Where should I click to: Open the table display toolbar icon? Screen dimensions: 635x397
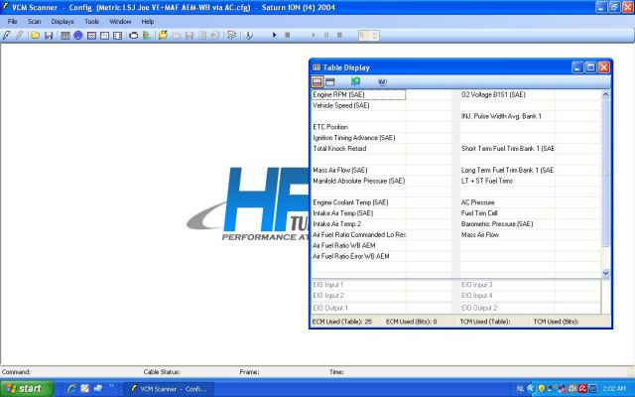[65, 36]
